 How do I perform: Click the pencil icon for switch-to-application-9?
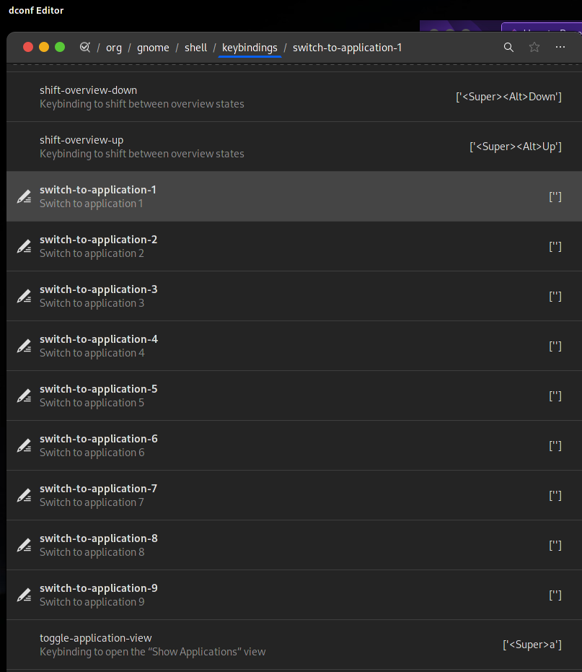(x=24, y=595)
